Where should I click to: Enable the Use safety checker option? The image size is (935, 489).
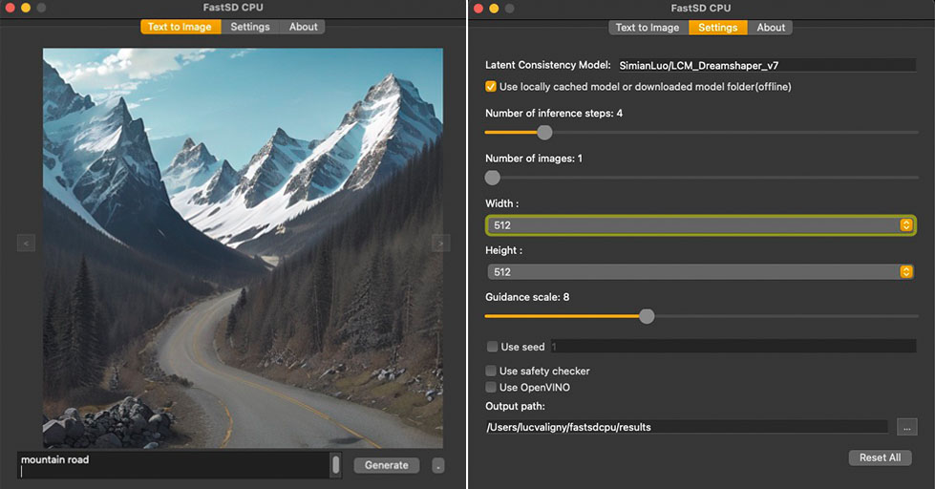[x=492, y=371]
